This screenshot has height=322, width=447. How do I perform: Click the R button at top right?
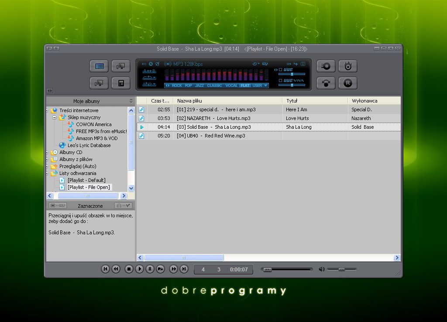click(x=347, y=83)
